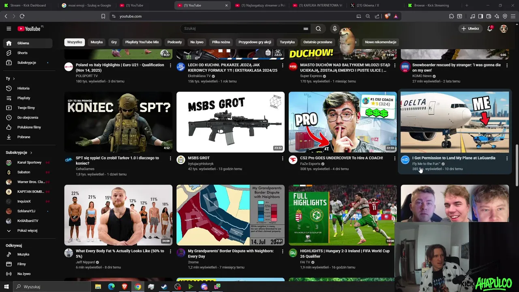
Task: Open options for SPT się sypie video
Action: [170, 158]
